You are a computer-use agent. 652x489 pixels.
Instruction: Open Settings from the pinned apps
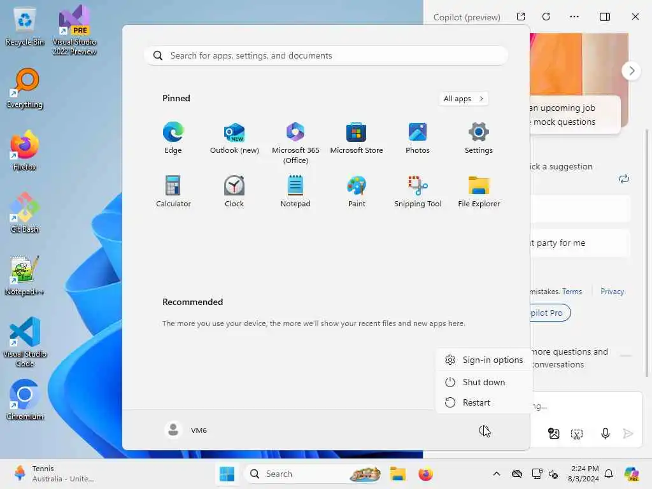(x=479, y=138)
